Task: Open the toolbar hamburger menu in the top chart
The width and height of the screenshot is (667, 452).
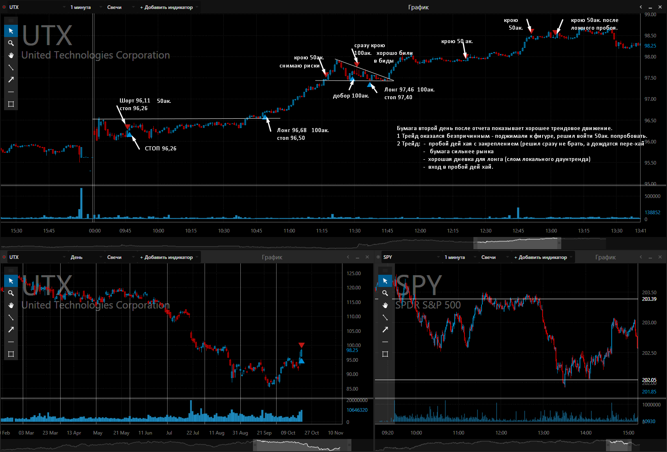Action: [11, 20]
